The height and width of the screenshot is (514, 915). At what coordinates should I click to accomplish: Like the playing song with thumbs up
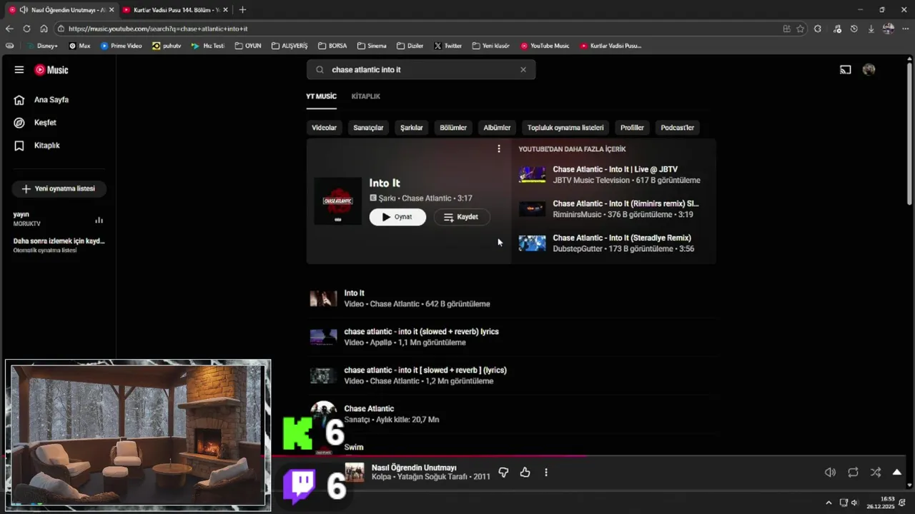[x=525, y=473]
